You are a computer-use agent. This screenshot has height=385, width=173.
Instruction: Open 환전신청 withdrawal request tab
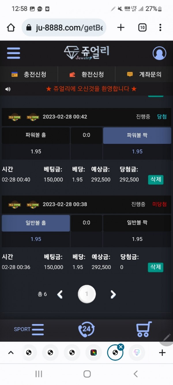coord(86,75)
